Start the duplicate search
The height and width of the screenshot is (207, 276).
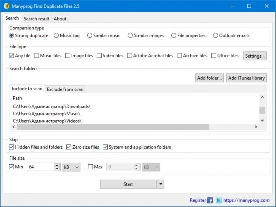coord(128,184)
